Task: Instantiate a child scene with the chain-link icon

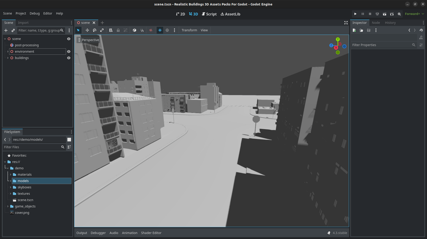Action: pos(13,30)
